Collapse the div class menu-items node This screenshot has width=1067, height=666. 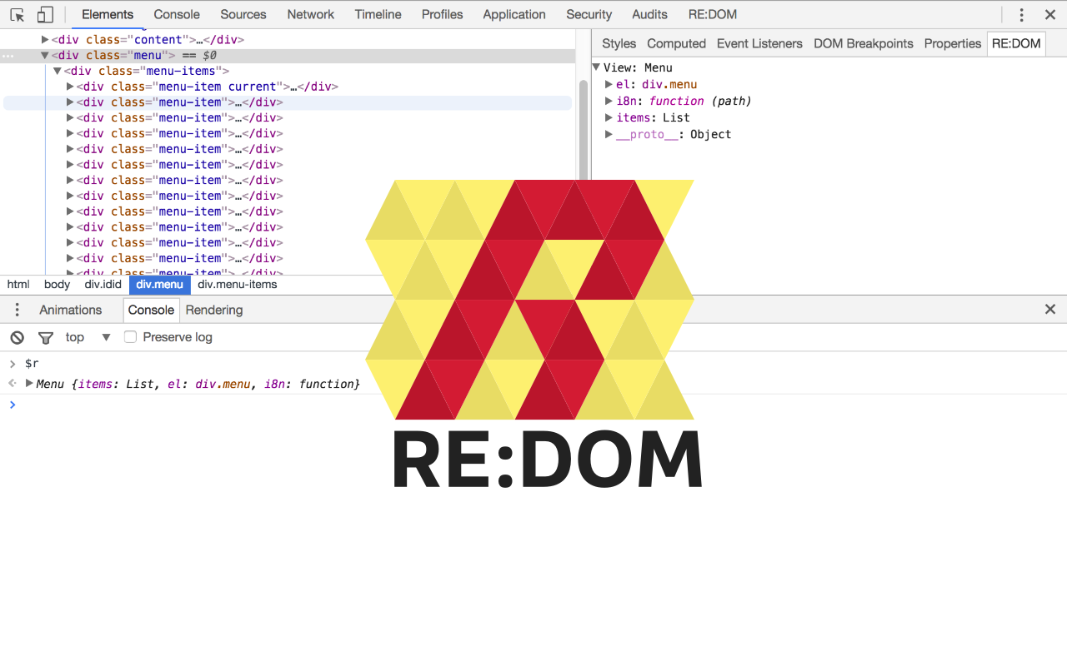tap(58, 72)
